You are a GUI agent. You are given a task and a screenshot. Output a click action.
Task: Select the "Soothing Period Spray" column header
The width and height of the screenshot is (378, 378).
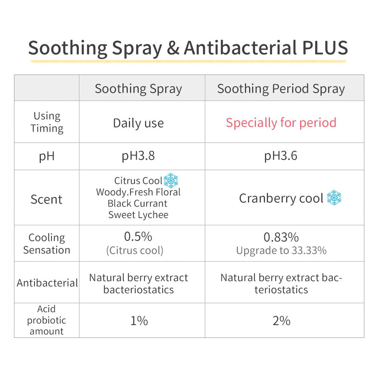coord(281,89)
